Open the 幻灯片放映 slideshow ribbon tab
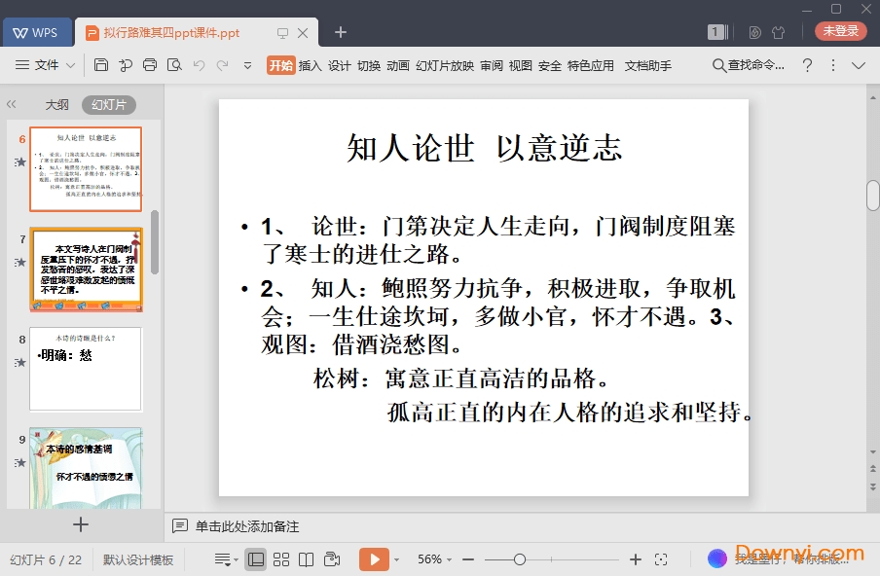 click(444, 65)
